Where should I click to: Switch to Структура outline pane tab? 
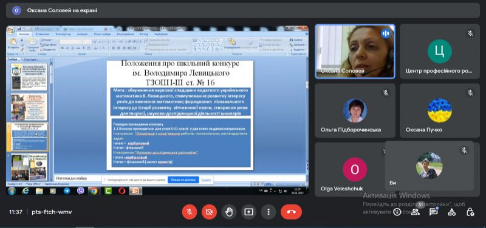[x=29, y=59]
